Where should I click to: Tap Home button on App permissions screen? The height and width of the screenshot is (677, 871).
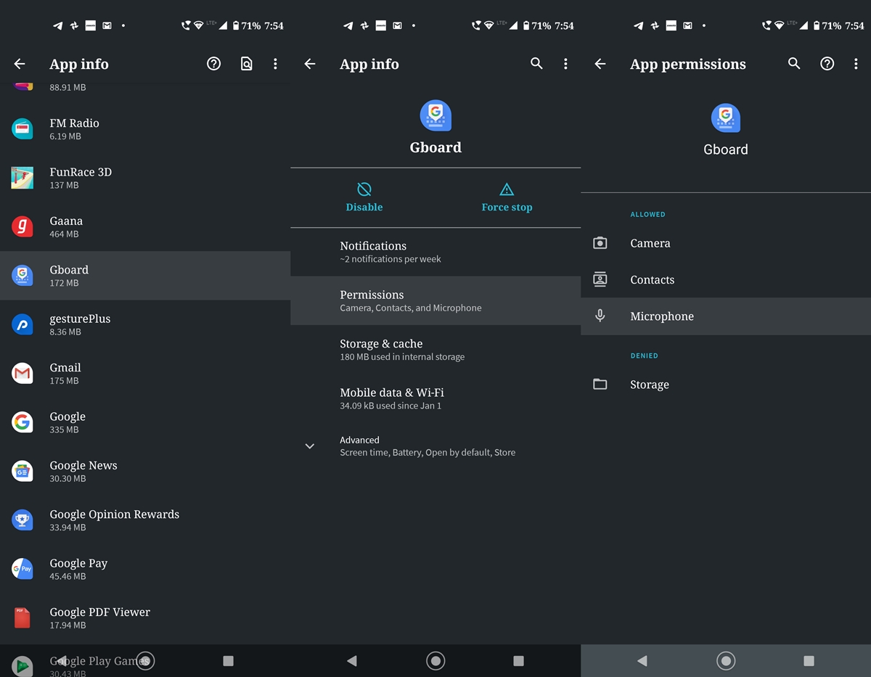point(726,660)
